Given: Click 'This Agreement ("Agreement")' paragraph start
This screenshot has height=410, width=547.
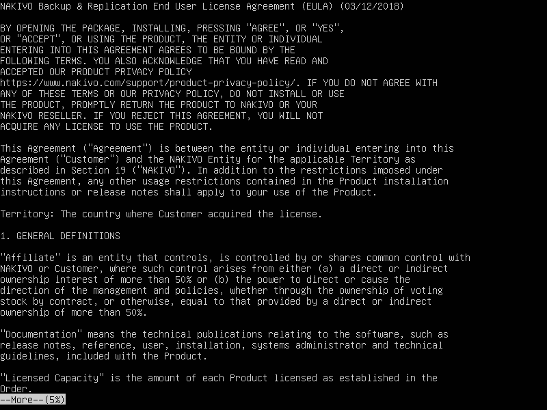Looking at the screenshot, I should click(x=77, y=148).
